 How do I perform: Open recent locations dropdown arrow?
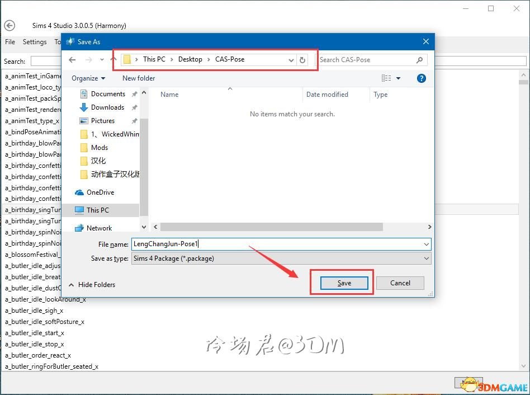click(102, 60)
